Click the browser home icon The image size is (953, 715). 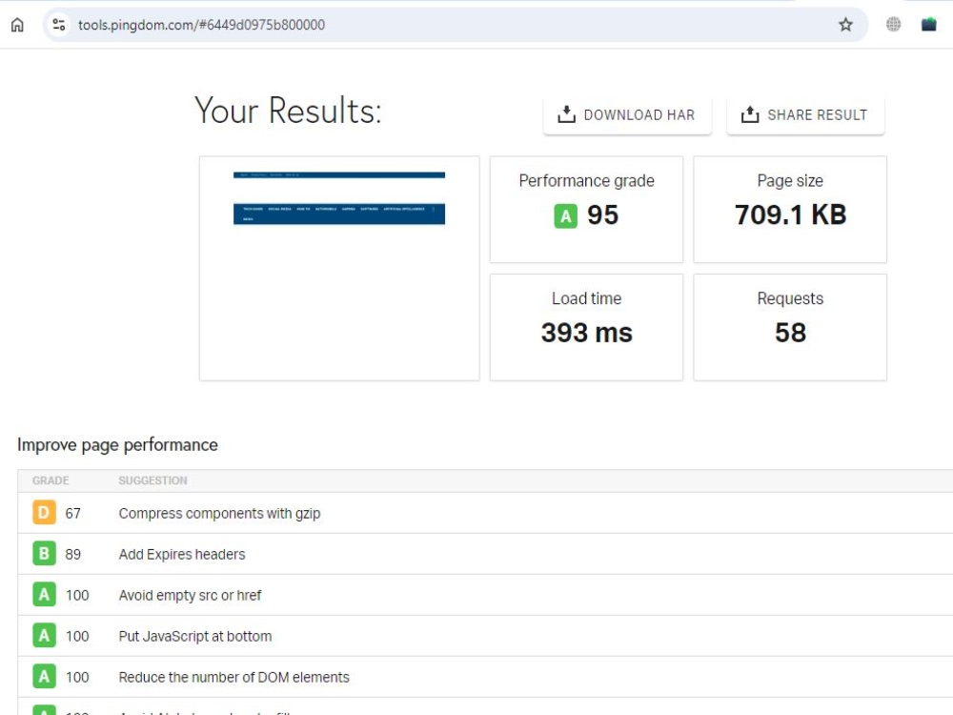pyautogui.click(x=17, y=25)
